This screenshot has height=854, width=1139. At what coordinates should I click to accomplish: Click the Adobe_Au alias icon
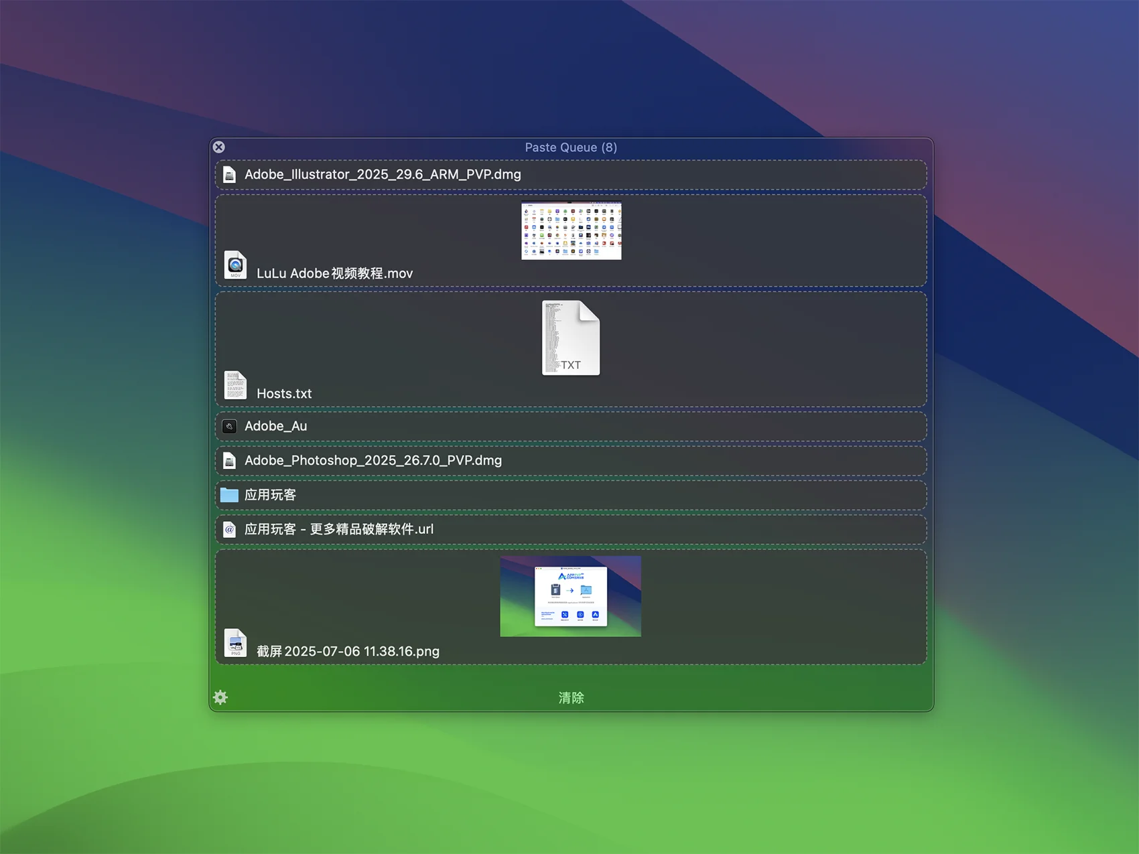[x=229, y=426]
